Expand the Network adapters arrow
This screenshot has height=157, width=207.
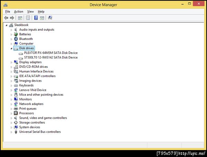(x=11, y=104)
